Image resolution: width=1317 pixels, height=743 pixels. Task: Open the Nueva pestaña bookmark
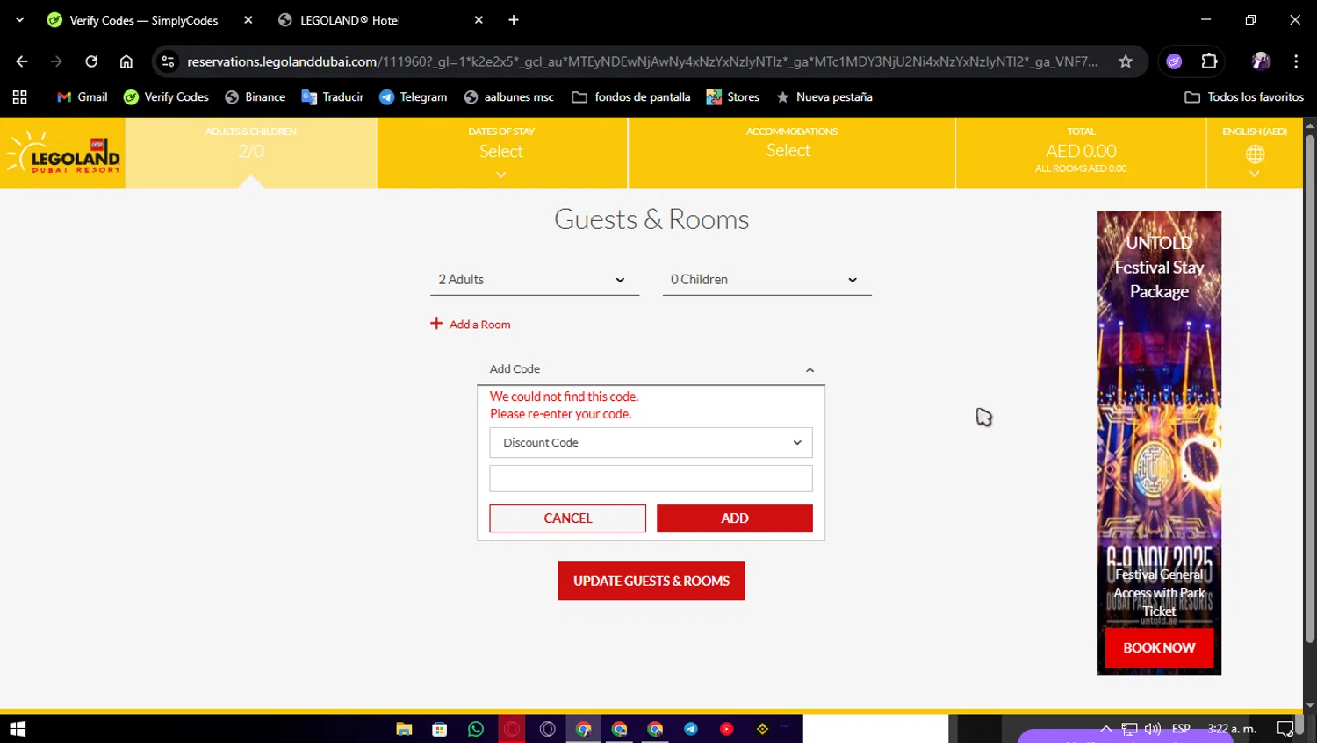coord(824,97)
